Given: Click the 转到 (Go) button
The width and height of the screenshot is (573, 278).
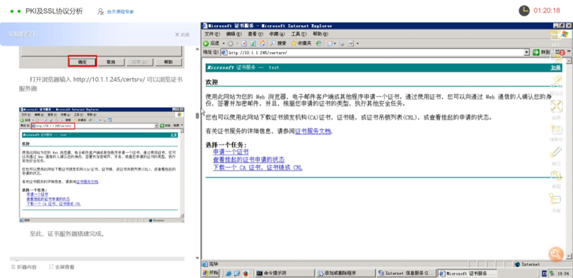Looking at the screenshot, I should [541, 53].
